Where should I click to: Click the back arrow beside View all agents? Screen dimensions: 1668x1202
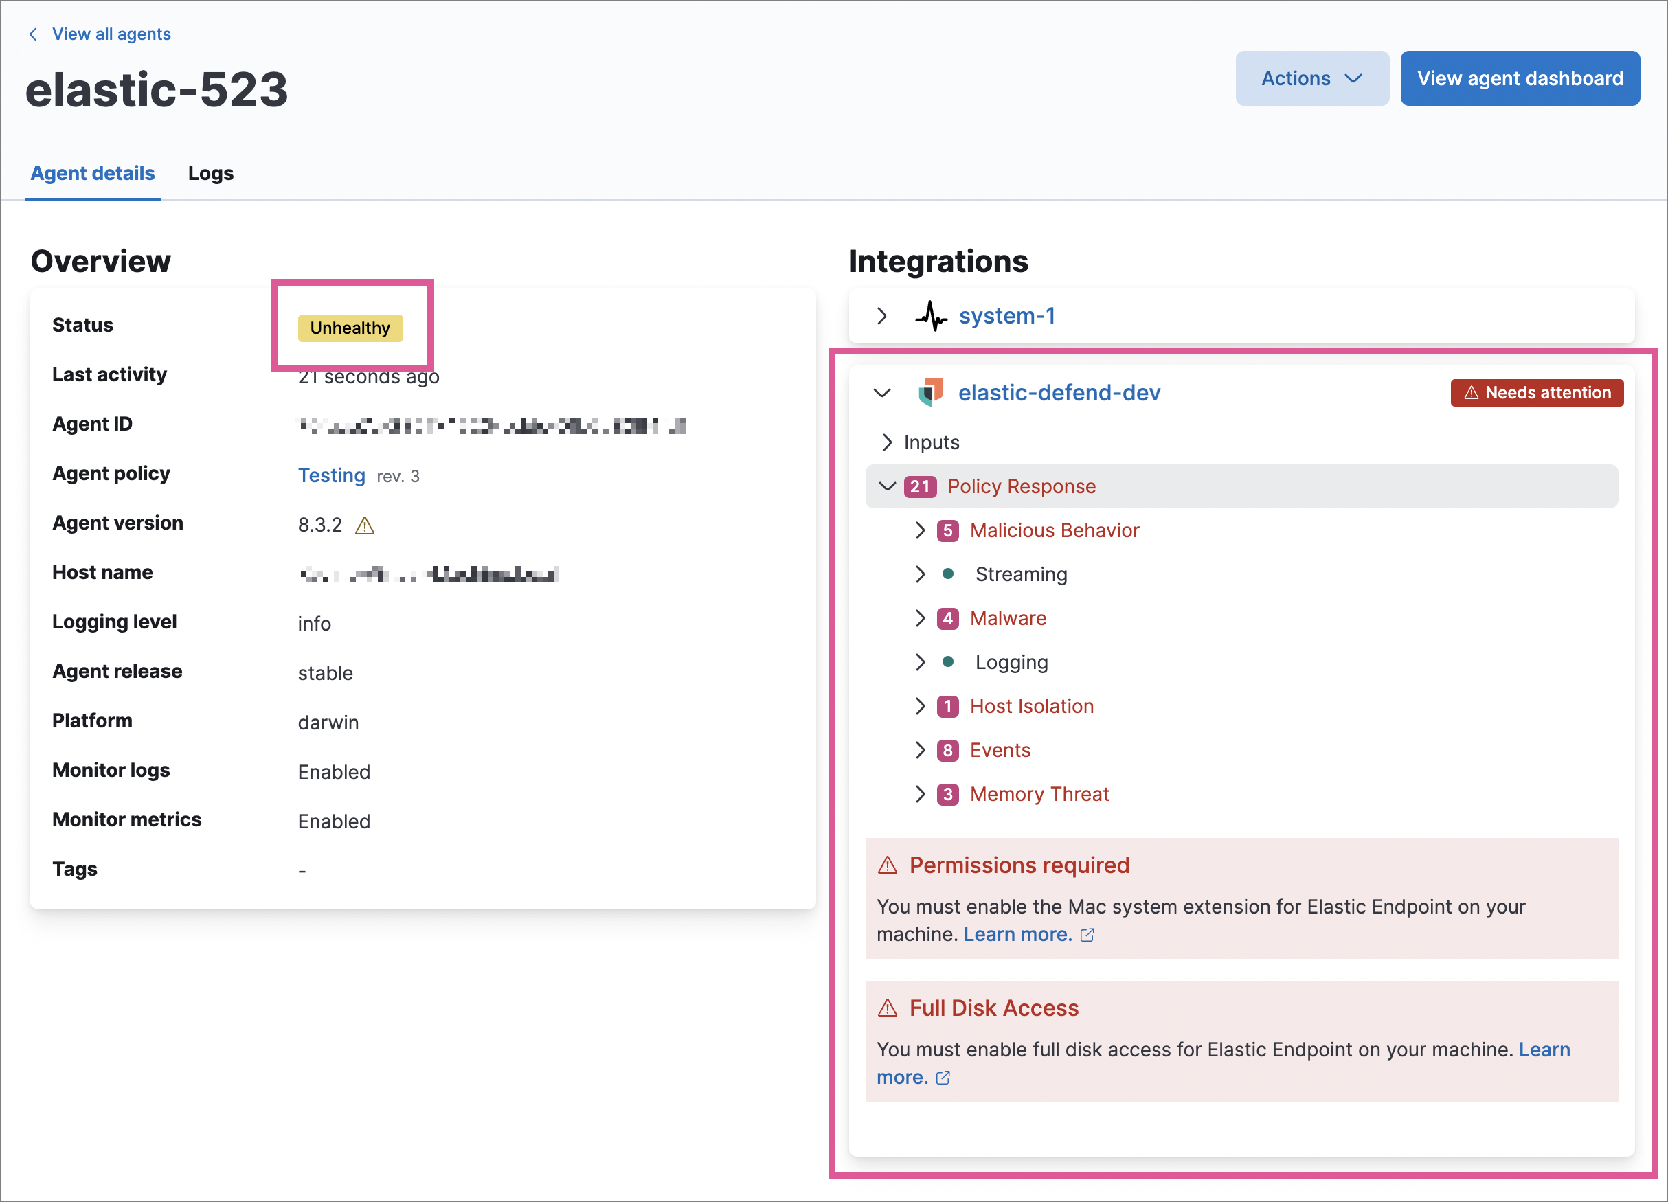click(32, 33)
